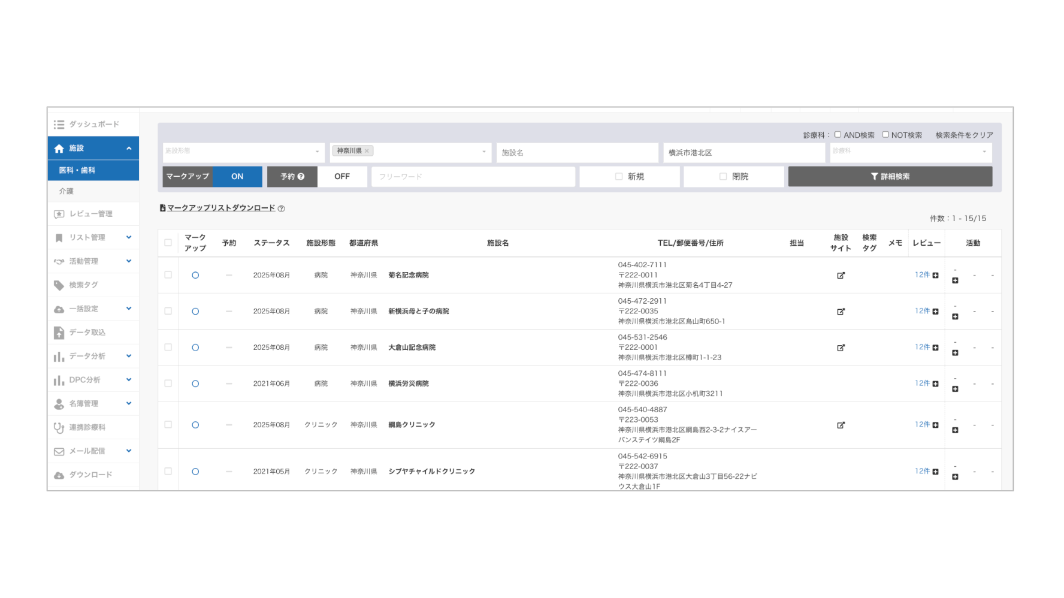Click the 活動管理 handshake icon

point(59,262)
